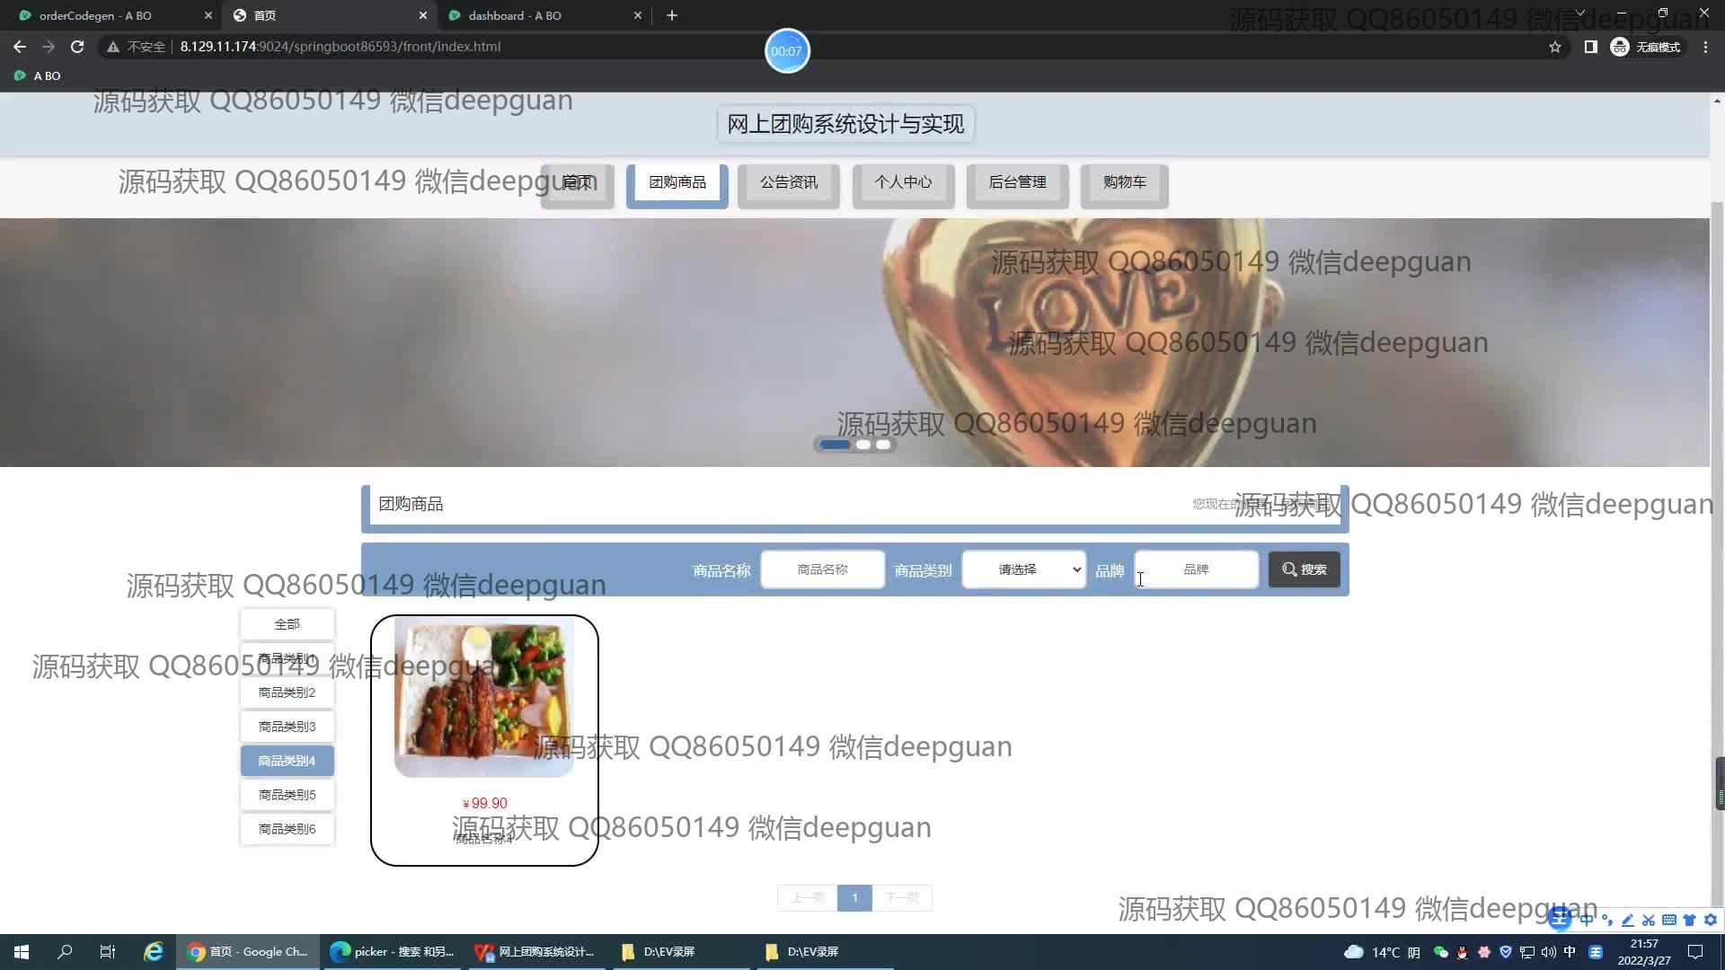Select the third carousel indicator dot

(884, 445)
